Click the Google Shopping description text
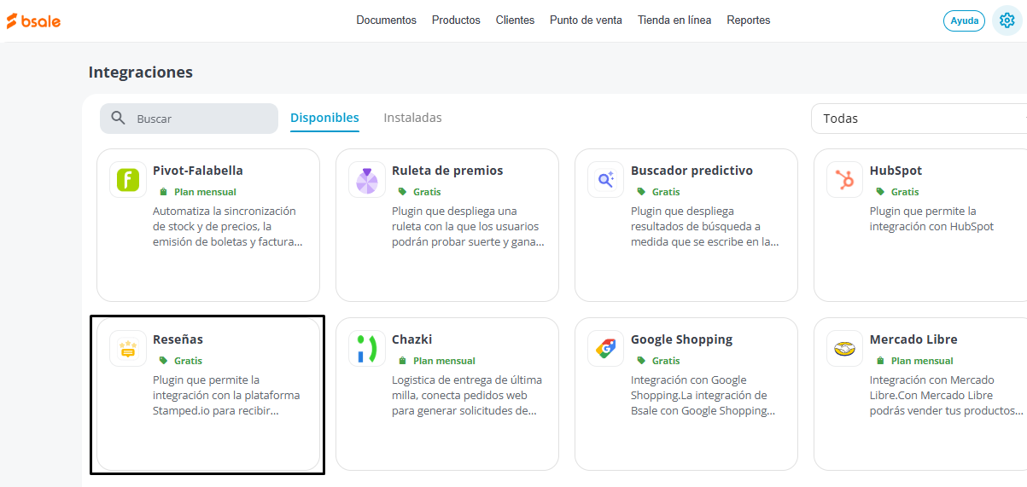This screenshot has height=487, width=1027. tap(703, 395)
